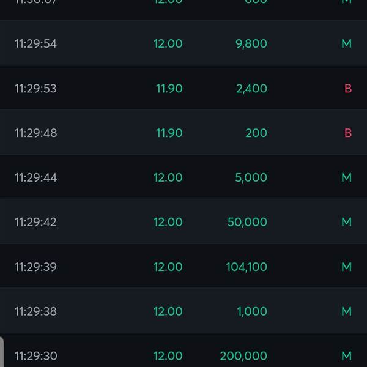
Task: Click the 11:29:42 timestamp
Action: [35, 222]
